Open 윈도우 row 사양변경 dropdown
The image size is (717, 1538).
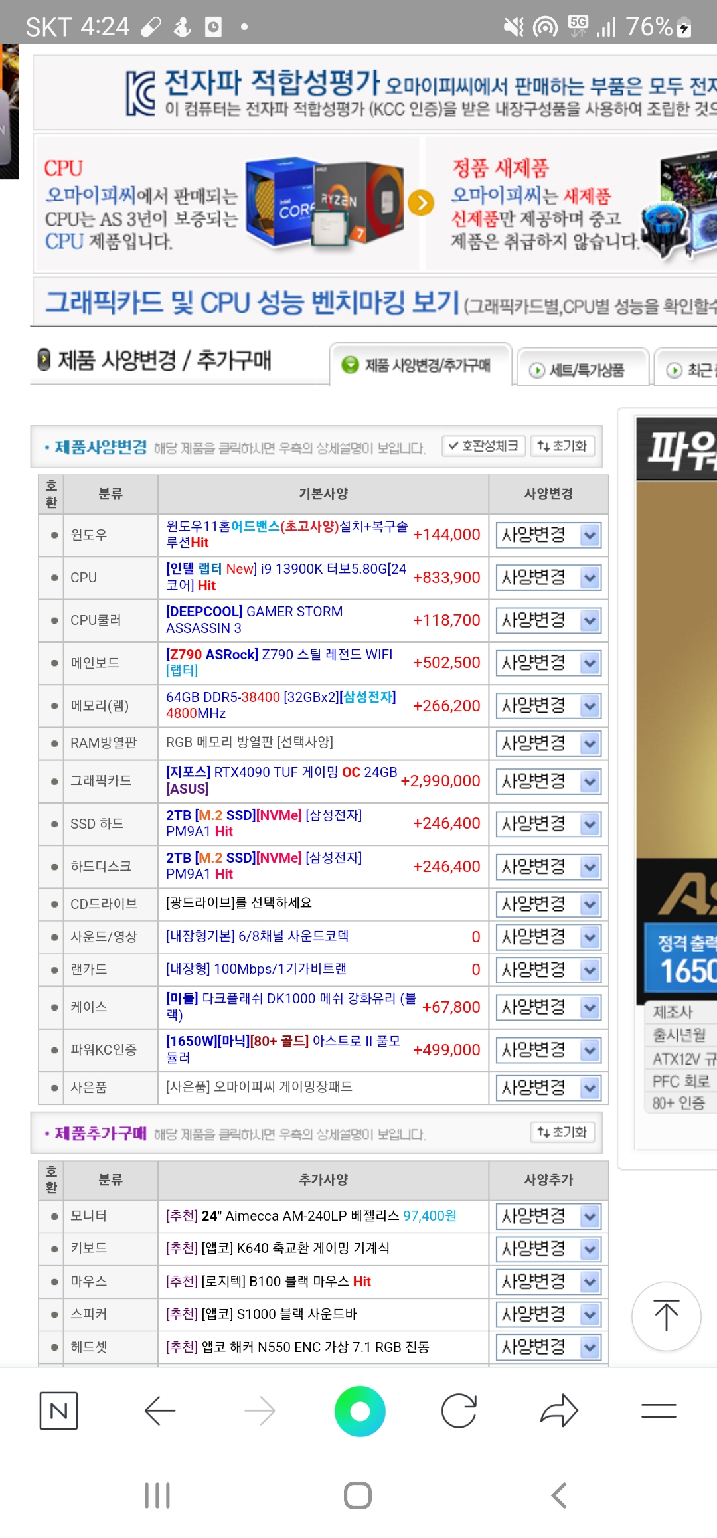click(x=548, y=535)
